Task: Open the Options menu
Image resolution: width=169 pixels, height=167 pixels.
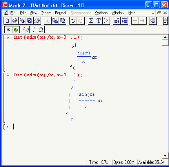Action: 101,13
